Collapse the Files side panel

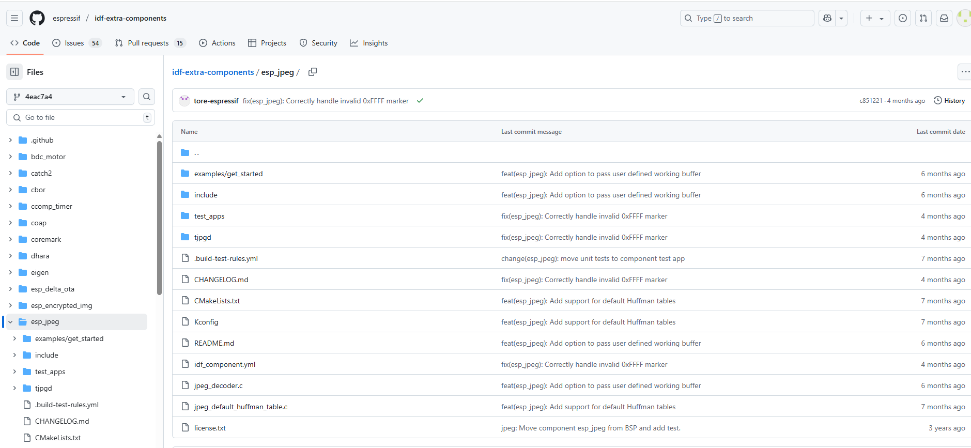(14, 72)
